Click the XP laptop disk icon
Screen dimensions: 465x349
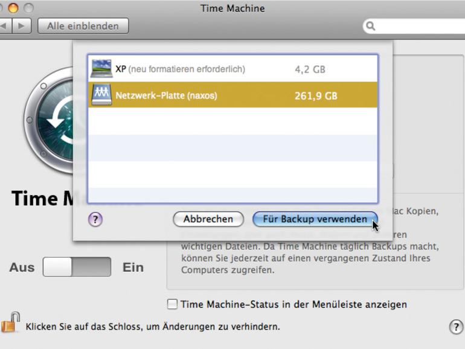pos(101,68)
